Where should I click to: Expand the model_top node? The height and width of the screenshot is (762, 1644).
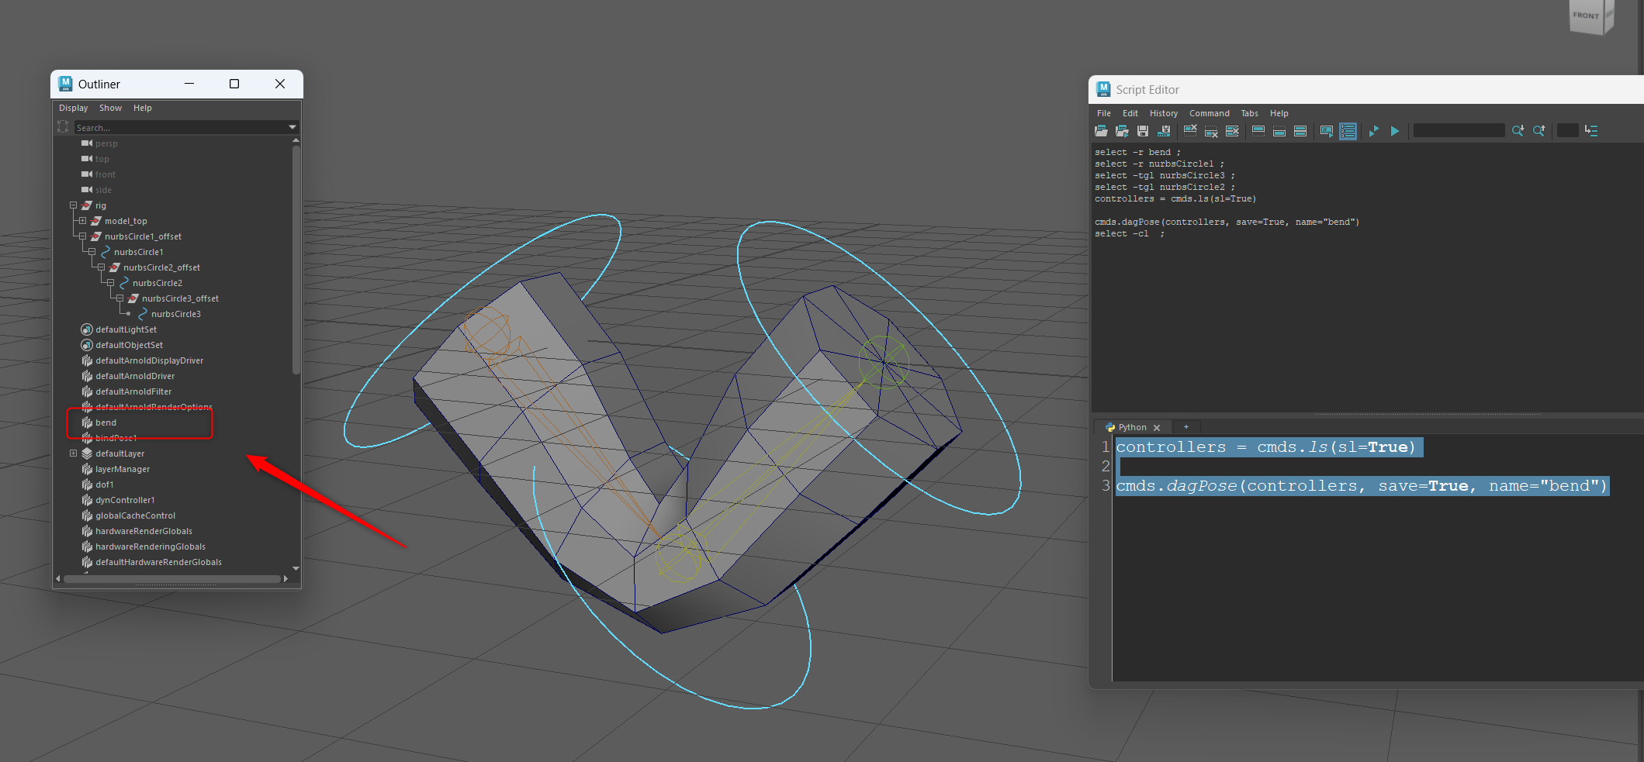(82, 221)
